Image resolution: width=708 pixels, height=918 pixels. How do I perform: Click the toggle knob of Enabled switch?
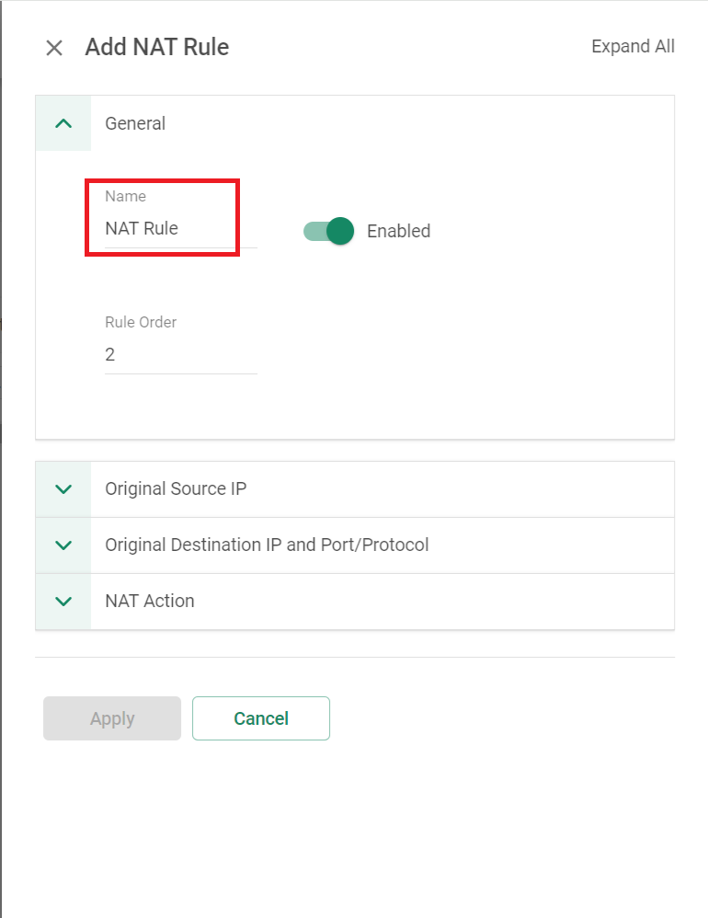tap(340, 231)
